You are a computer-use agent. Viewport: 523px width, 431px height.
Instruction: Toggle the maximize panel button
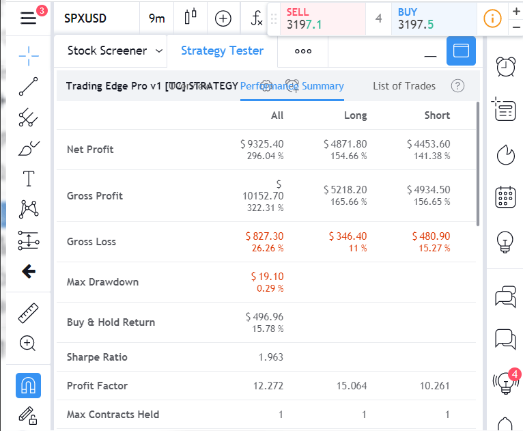(461, 51)
